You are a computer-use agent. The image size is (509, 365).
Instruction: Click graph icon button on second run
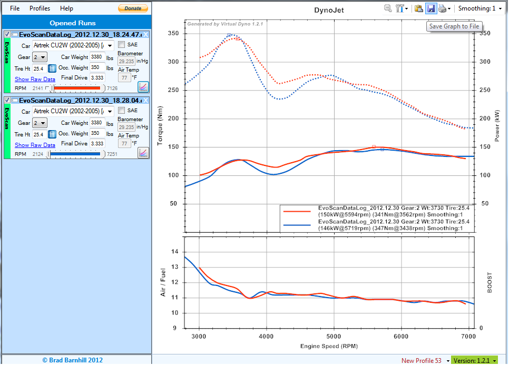pyautogui.click(x=143, y=153)
